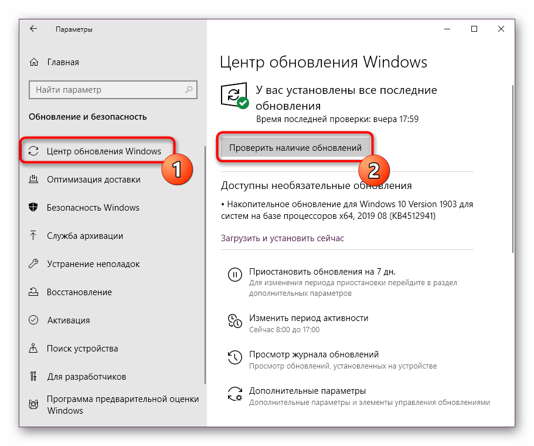Click Обновление и безопасность heading

pyautogui.click(x=87, y=117)
